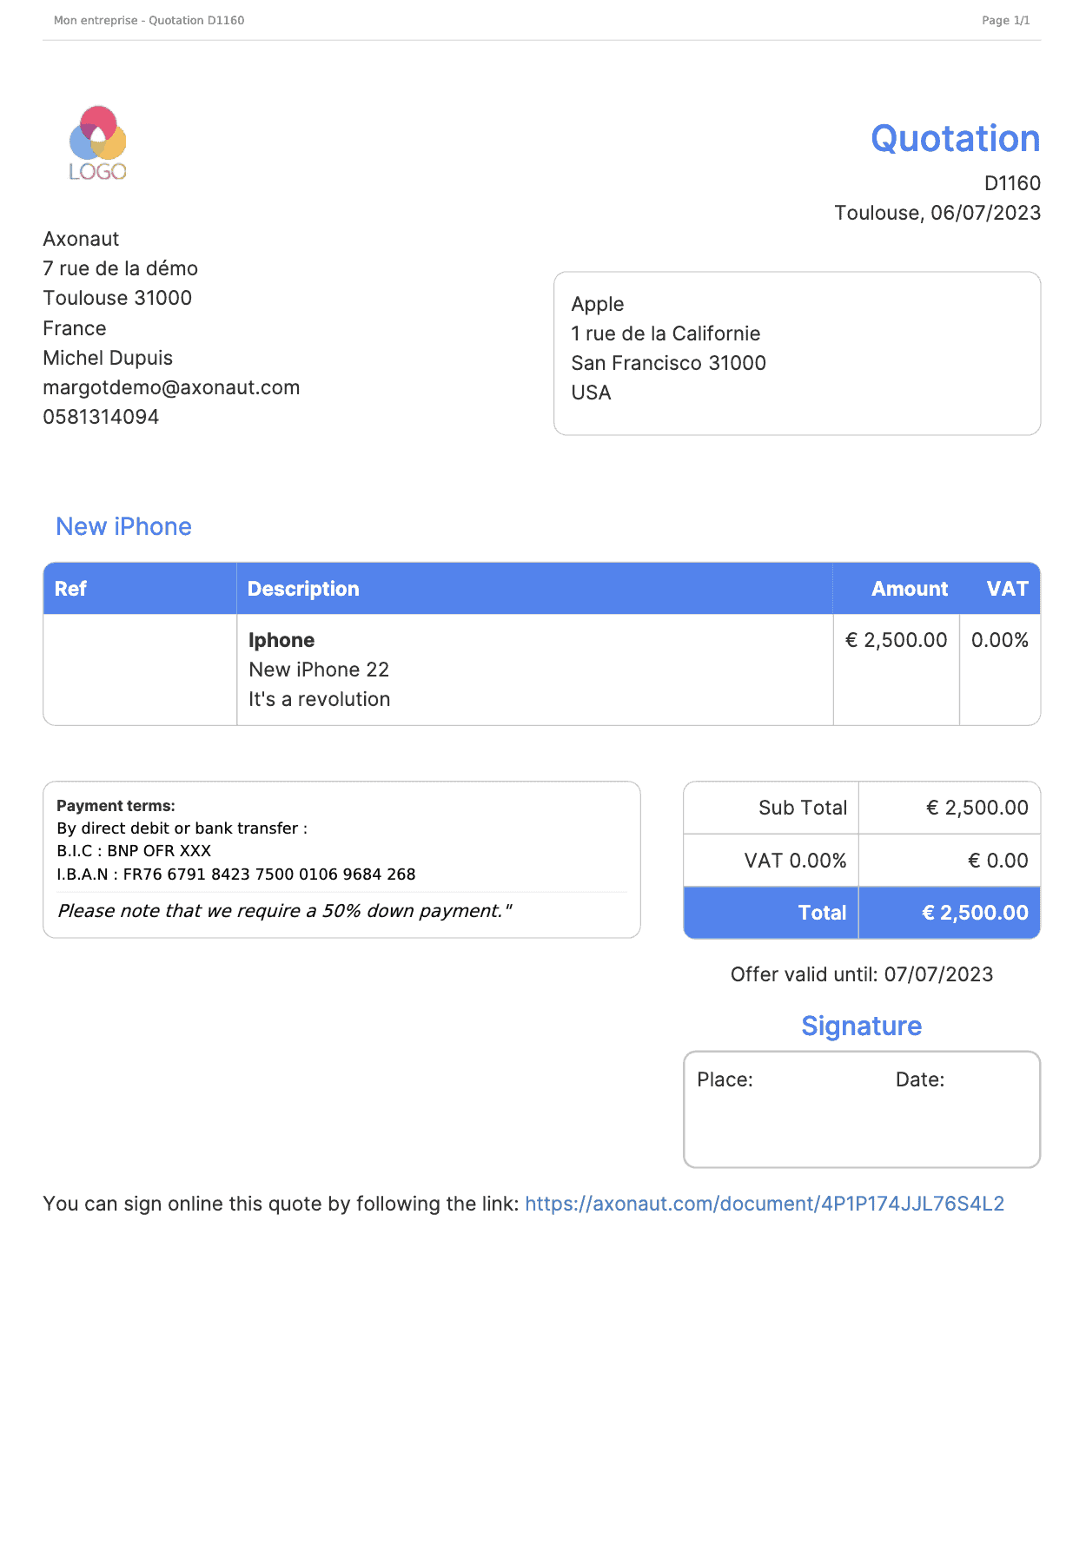The height and width of the screenshot is (1551, 1086).
Task: Click the Signature heading
Action: (x=861, y=1026)
